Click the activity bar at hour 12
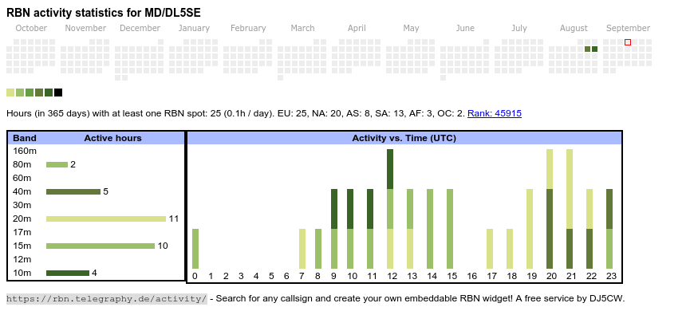Screen dimensions: 694x311 click(390, 209)
